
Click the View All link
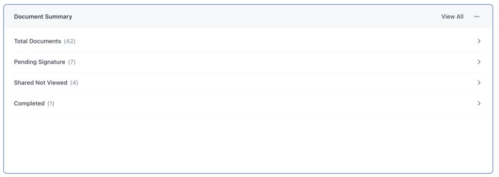tap(452, 17)
